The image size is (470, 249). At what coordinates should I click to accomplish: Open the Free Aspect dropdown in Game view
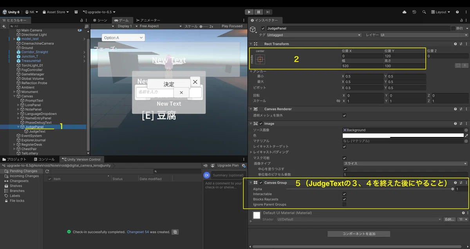click(161, 26)
